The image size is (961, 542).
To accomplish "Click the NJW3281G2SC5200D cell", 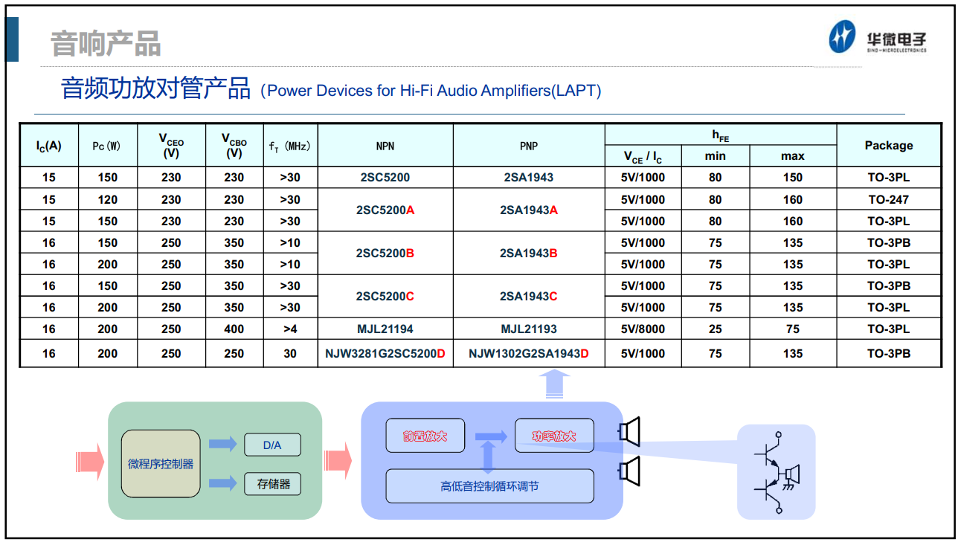I will pyautogui.click(x=385, y=353).
